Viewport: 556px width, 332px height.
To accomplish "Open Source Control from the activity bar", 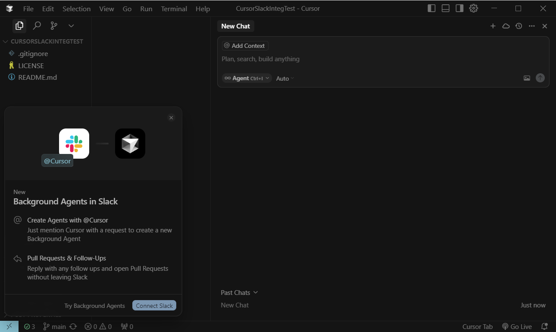I will pos(53,25).
